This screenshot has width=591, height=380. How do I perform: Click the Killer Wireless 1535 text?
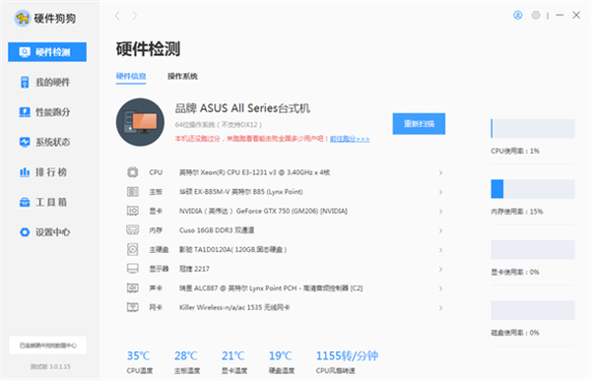point(234,307)
